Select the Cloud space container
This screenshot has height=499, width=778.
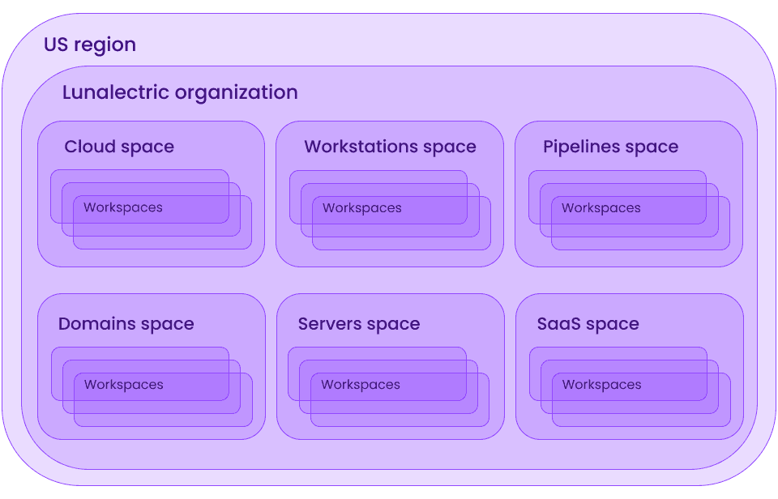pyautogui.click(x=150, y=194)
